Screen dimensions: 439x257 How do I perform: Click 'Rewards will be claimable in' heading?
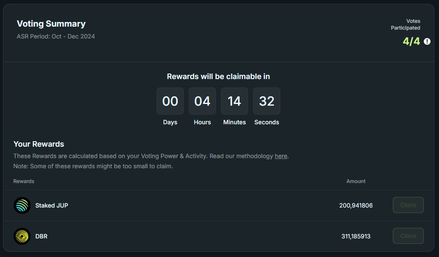(218, 77)
